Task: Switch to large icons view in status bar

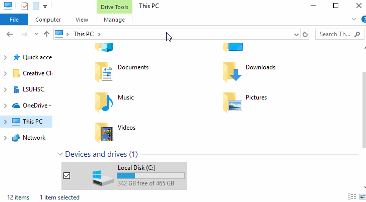Action: click(x=362, y=197)
